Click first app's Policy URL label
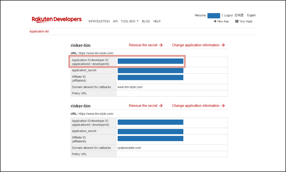This screenshot has height=172, width=286. point(79,93)
